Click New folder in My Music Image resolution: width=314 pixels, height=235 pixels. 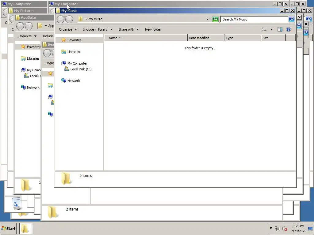tap(153, 29)
